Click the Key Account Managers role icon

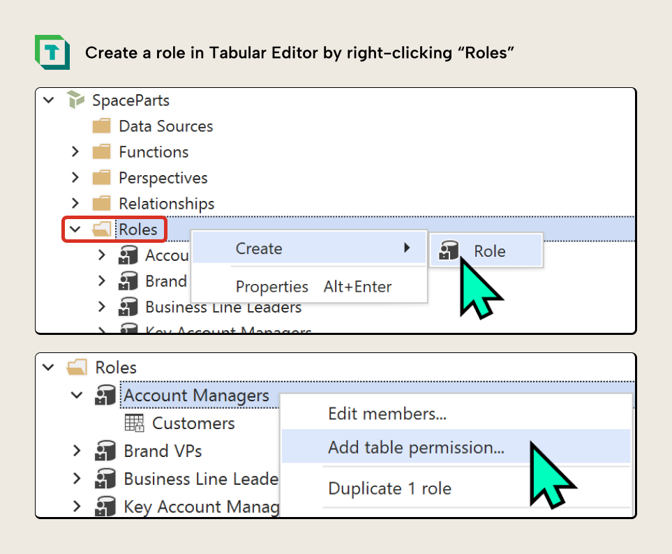pyautogui.click(x=105, y=507)
